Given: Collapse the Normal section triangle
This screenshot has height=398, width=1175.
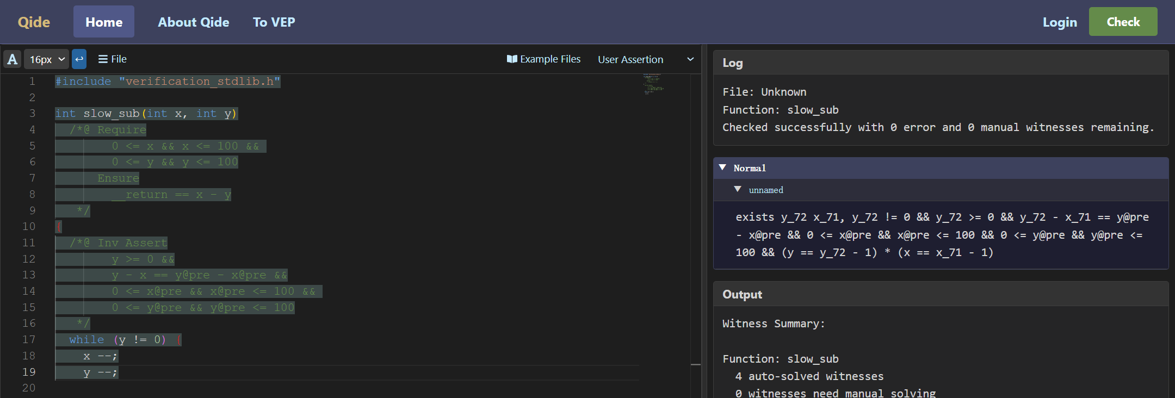Looking at the screenshot, I should click(x=722, y=167).
